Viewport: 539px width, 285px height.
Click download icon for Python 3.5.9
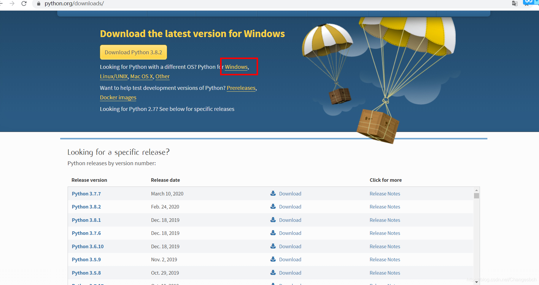coord(273,259)
